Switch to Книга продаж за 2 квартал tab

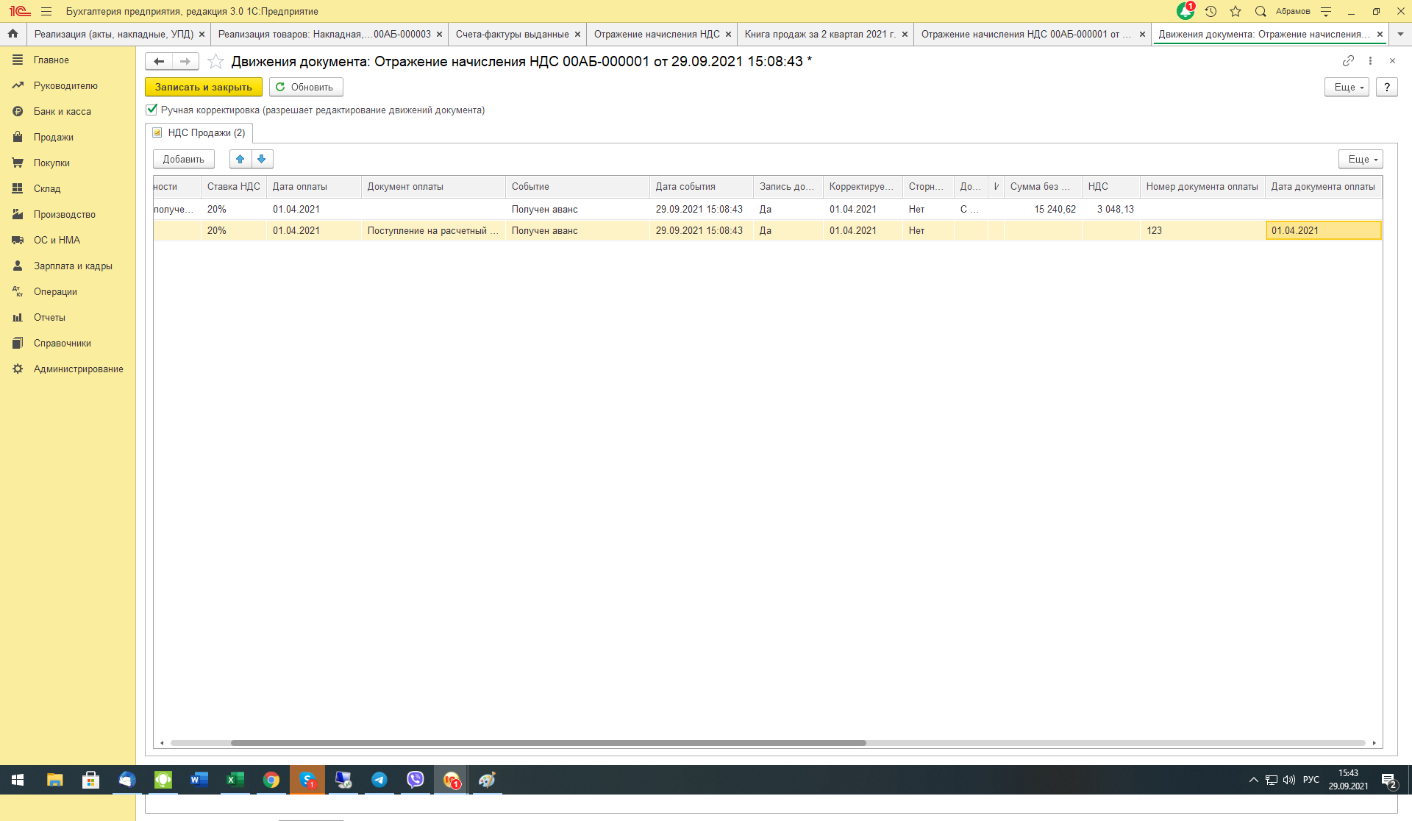819,34
